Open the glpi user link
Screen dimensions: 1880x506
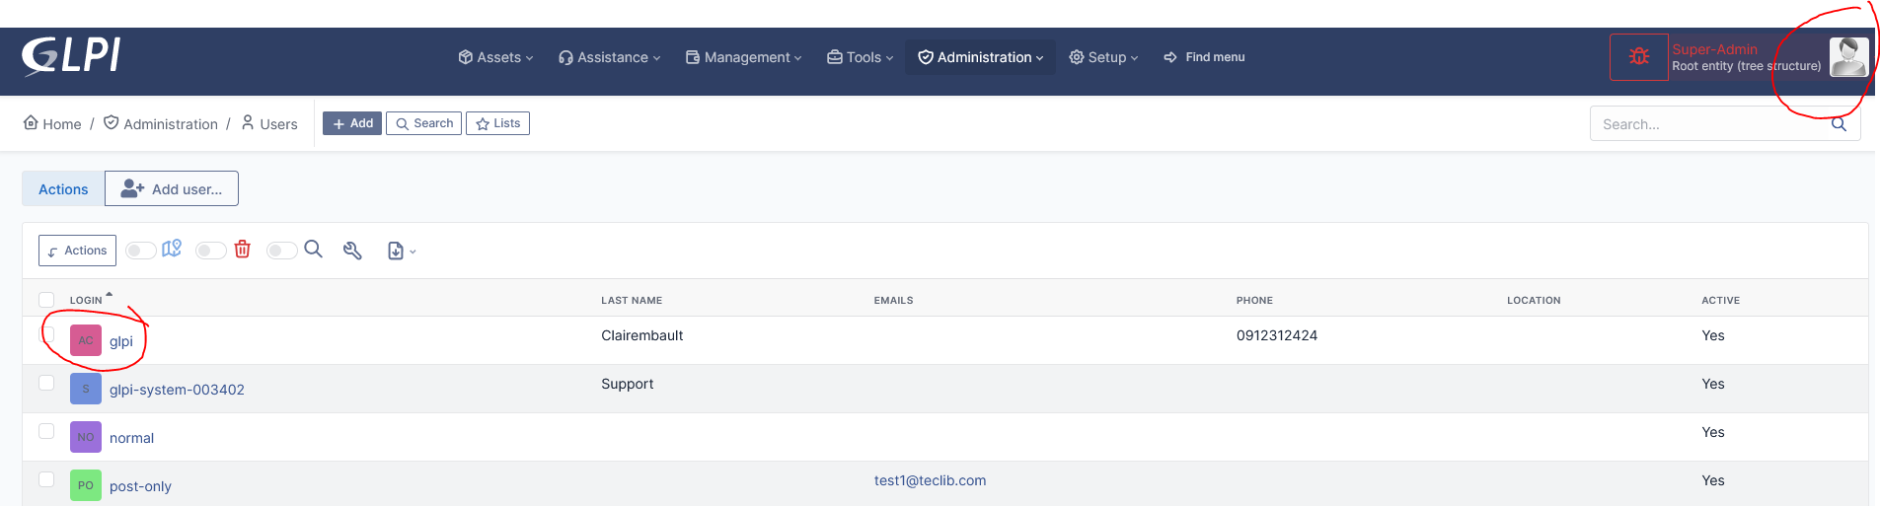point(121,341)
